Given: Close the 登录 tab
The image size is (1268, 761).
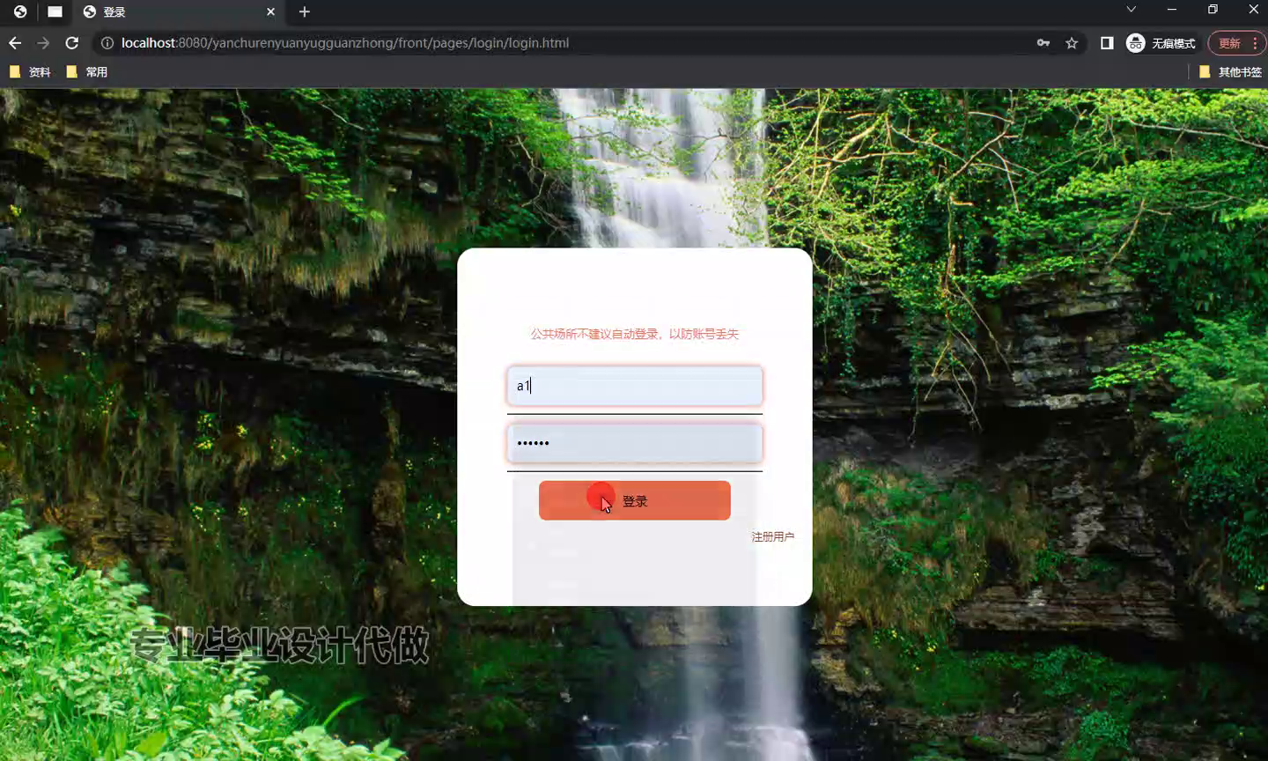Looking at the screenshot, I should (270, 11).
